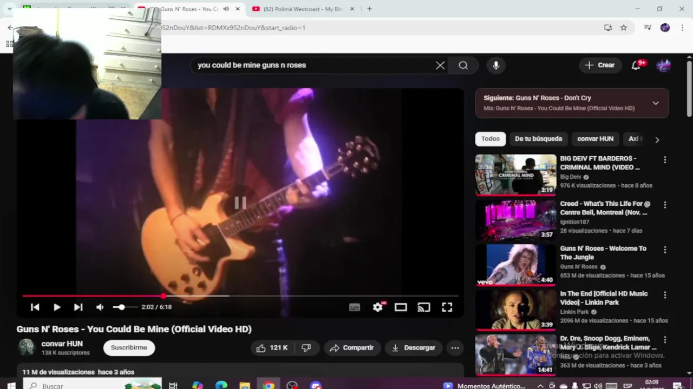This screenshot has height=389, width=693.
Task: Skip to the next video
Action: click(x=78, y=307)
